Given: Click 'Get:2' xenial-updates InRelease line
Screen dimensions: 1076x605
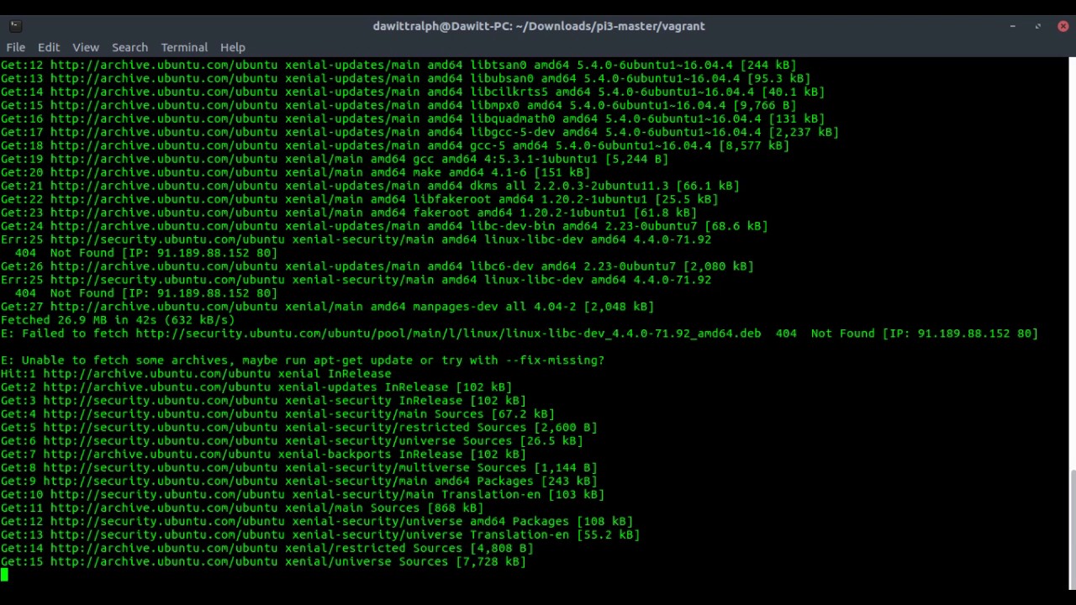Looking at the screenshot, I should pos(256,387).
